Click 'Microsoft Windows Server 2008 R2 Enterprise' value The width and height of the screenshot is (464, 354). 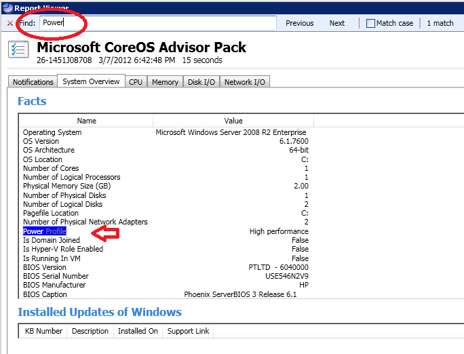click(x=231, y=132)
